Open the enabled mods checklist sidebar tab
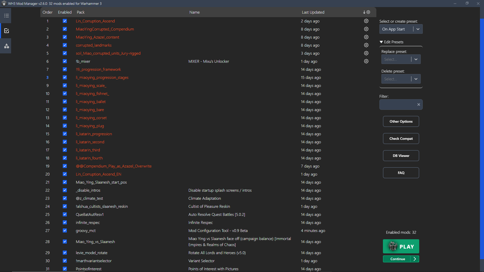This screenshot has height=272, width=484. pyautogui.click(x=7, y=31)
